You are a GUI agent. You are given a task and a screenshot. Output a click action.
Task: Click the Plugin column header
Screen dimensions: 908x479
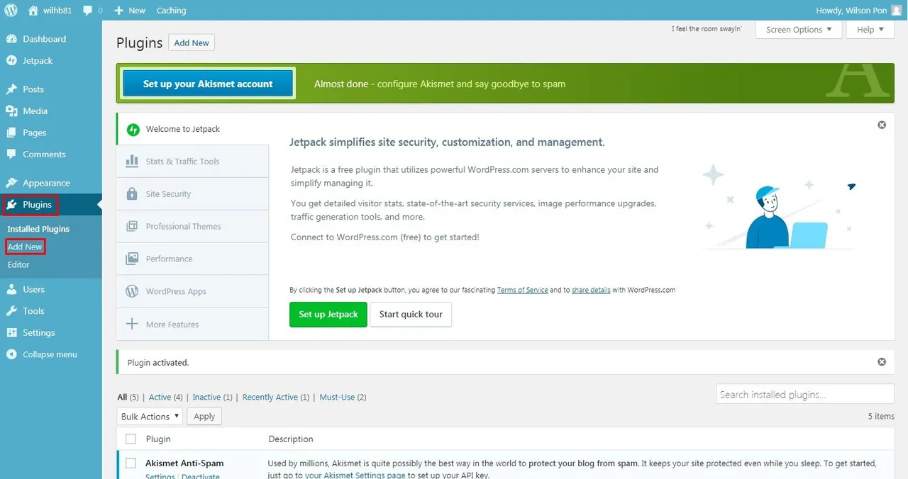tap(158, 439)
